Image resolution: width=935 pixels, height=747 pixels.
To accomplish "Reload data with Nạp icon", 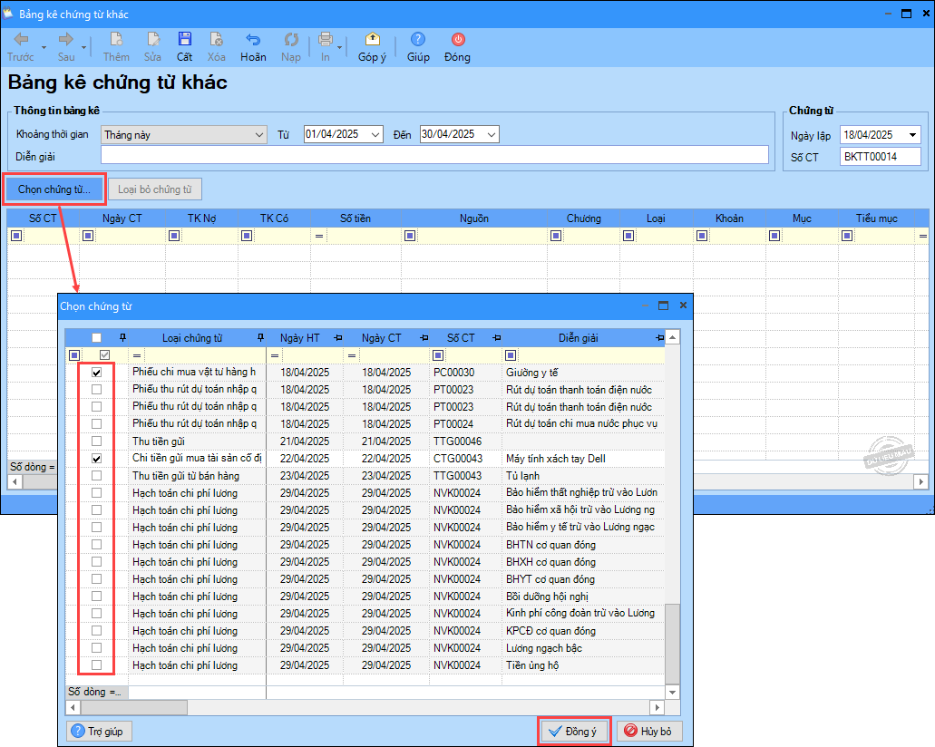I will pos(291,47).
